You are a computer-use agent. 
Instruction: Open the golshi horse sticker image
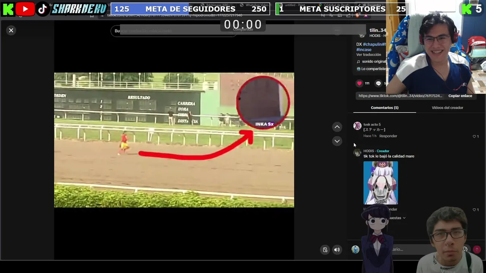[x=380, y=183]
